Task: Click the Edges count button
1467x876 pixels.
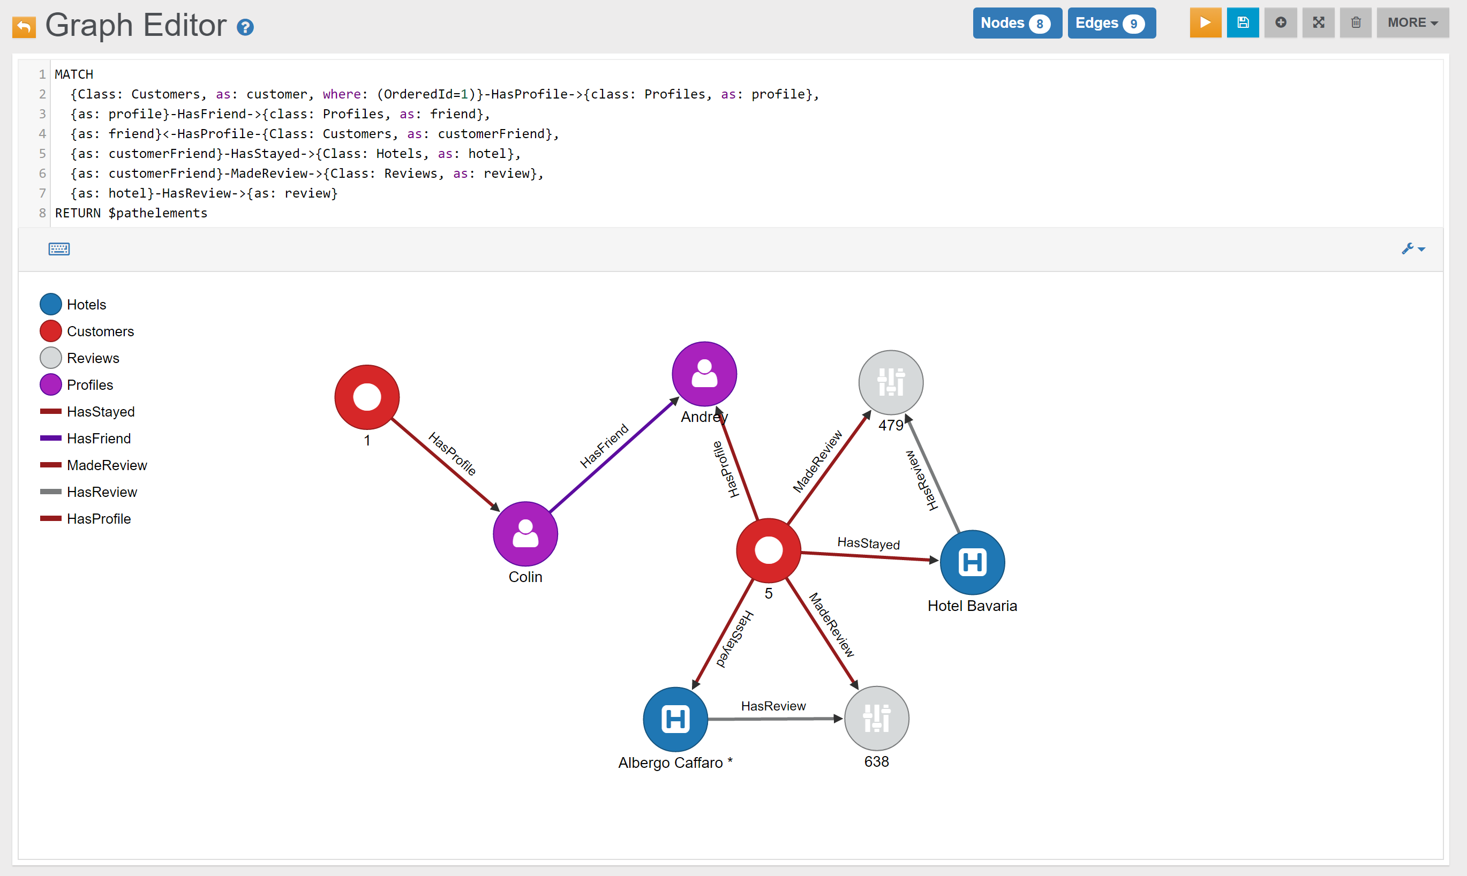Action: [1111, 23]
